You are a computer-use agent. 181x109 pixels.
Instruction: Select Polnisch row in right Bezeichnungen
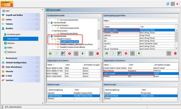[x=141, y=98]
